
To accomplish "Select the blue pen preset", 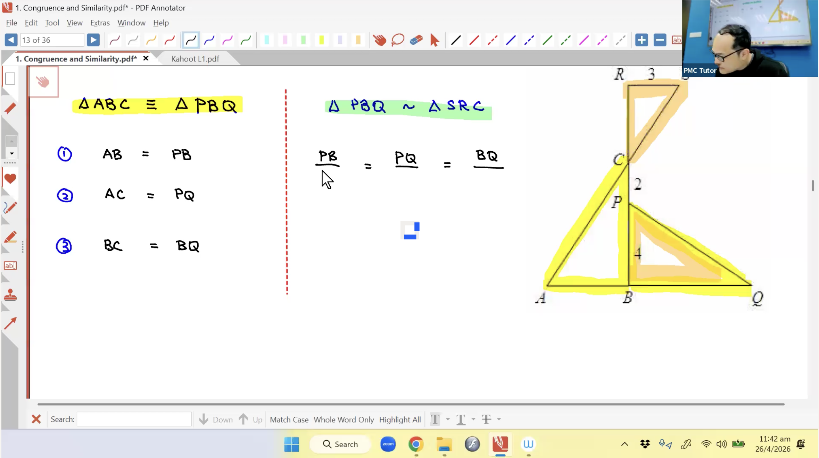I will tap(209, 40).
